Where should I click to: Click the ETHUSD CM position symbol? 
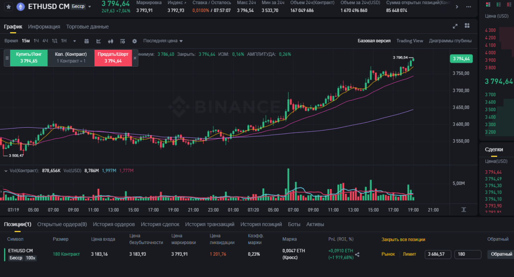tap(20, 251)
